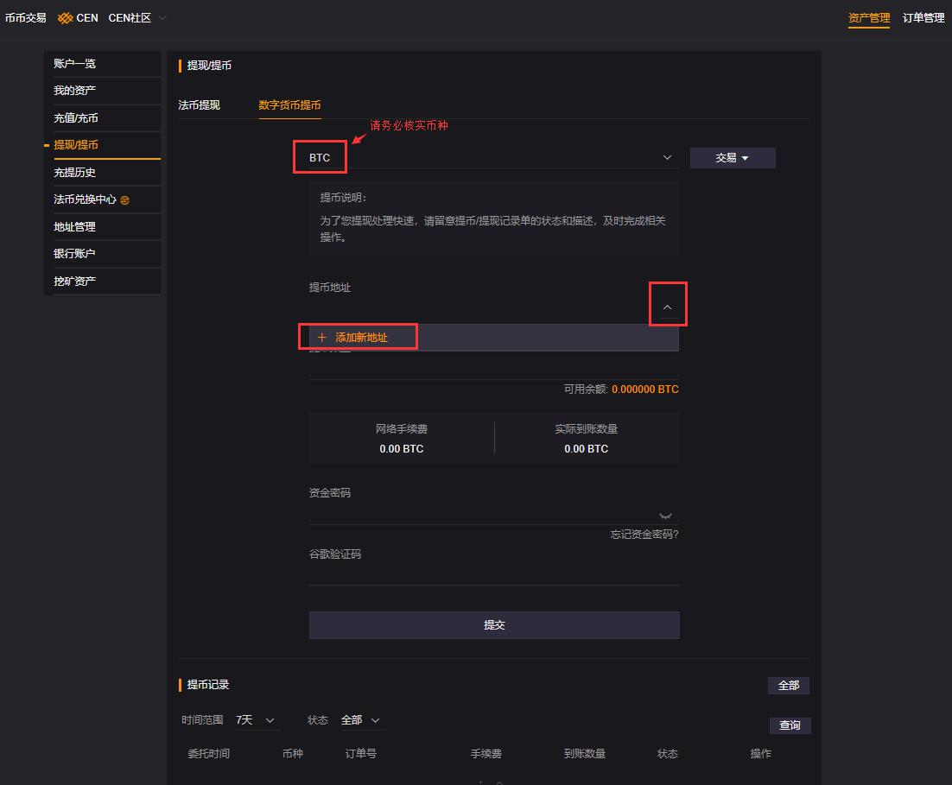Open 订单管理 in top navigation
The height and width of the screenshot is (785, 952).
coord(923,18)
